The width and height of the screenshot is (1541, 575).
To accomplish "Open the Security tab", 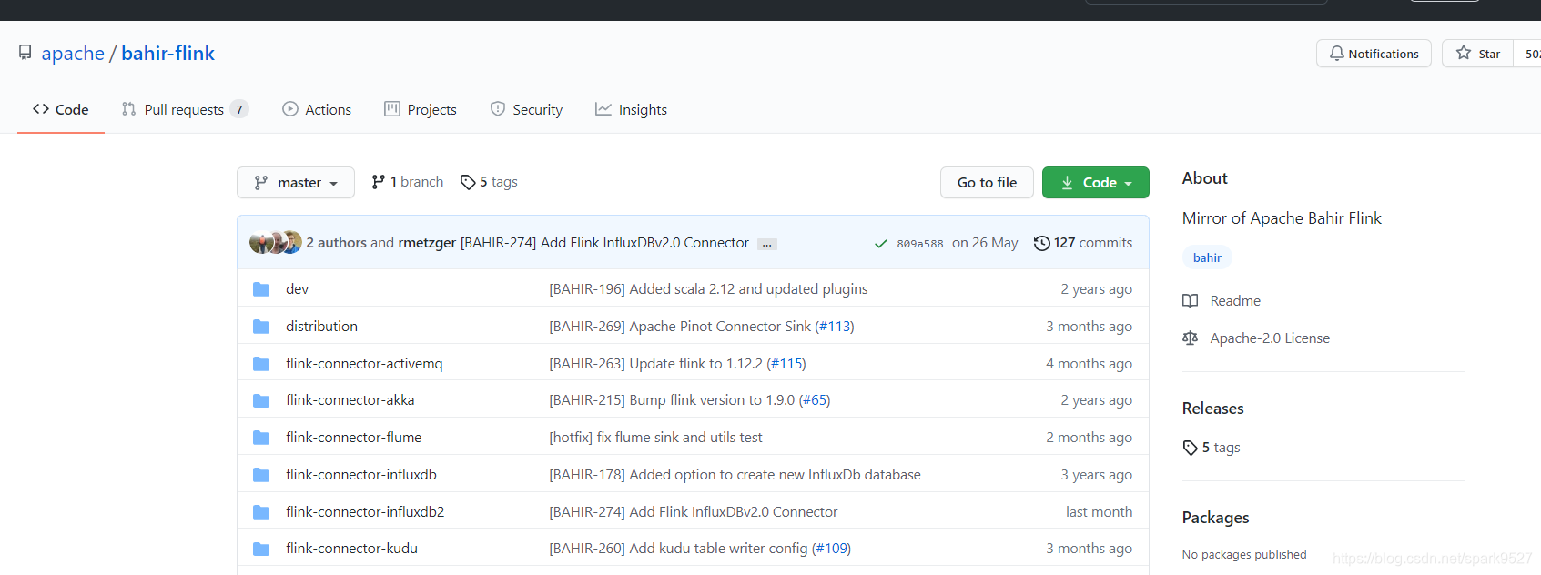I will coord(526,109).
